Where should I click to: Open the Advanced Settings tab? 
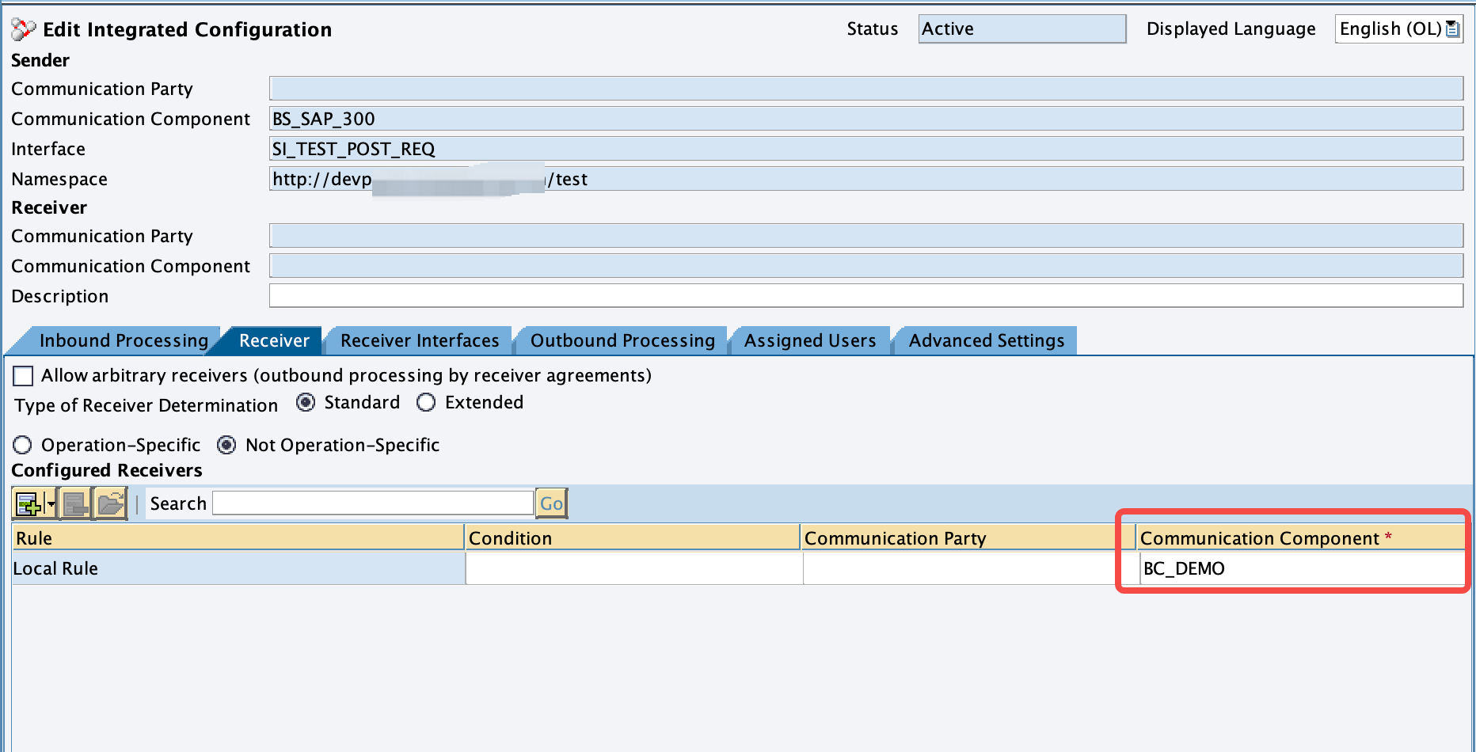tap(987, 340)
